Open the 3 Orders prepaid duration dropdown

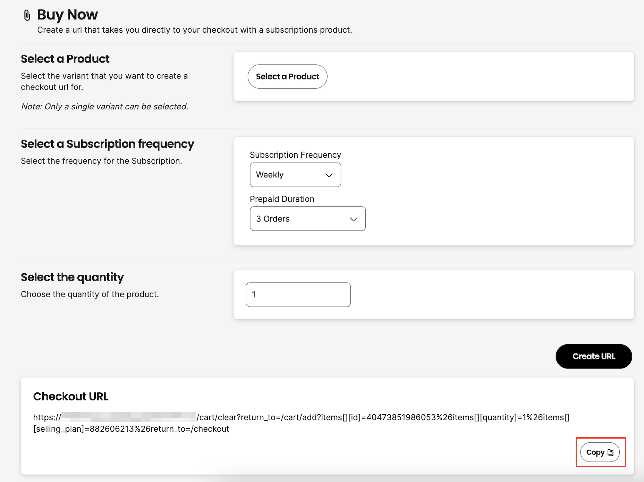[x=307, y=219]
